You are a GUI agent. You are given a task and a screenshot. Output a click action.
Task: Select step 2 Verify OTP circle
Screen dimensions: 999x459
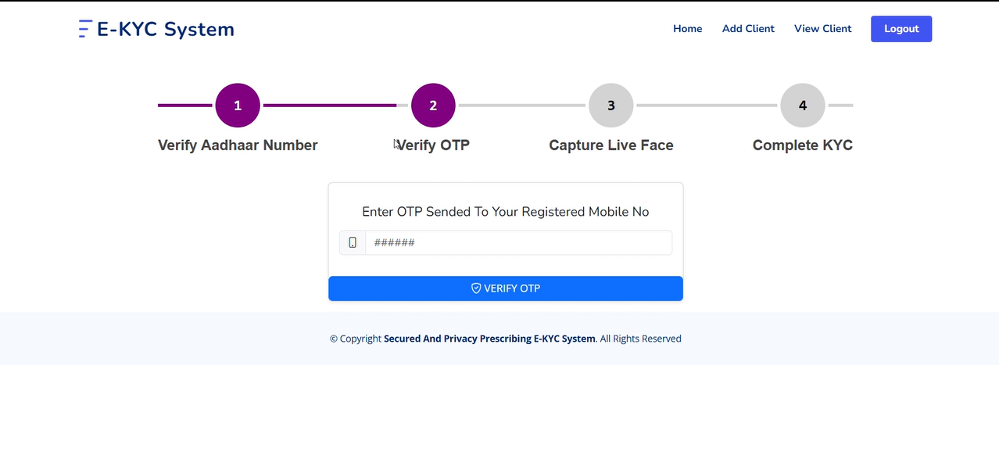pyautogui.click(x=433, y=105)
